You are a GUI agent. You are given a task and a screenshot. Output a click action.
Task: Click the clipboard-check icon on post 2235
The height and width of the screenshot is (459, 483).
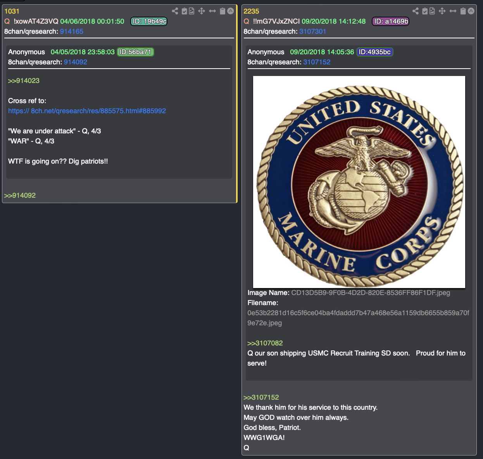[425, 11]
